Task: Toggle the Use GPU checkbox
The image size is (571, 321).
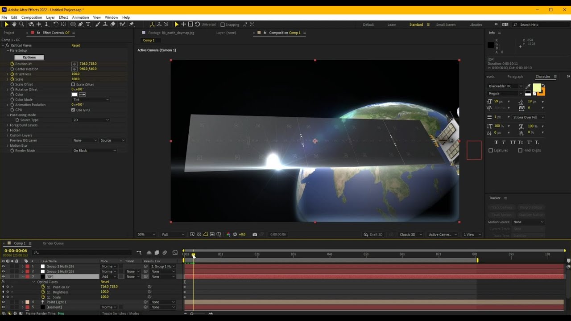Action: 73,110
